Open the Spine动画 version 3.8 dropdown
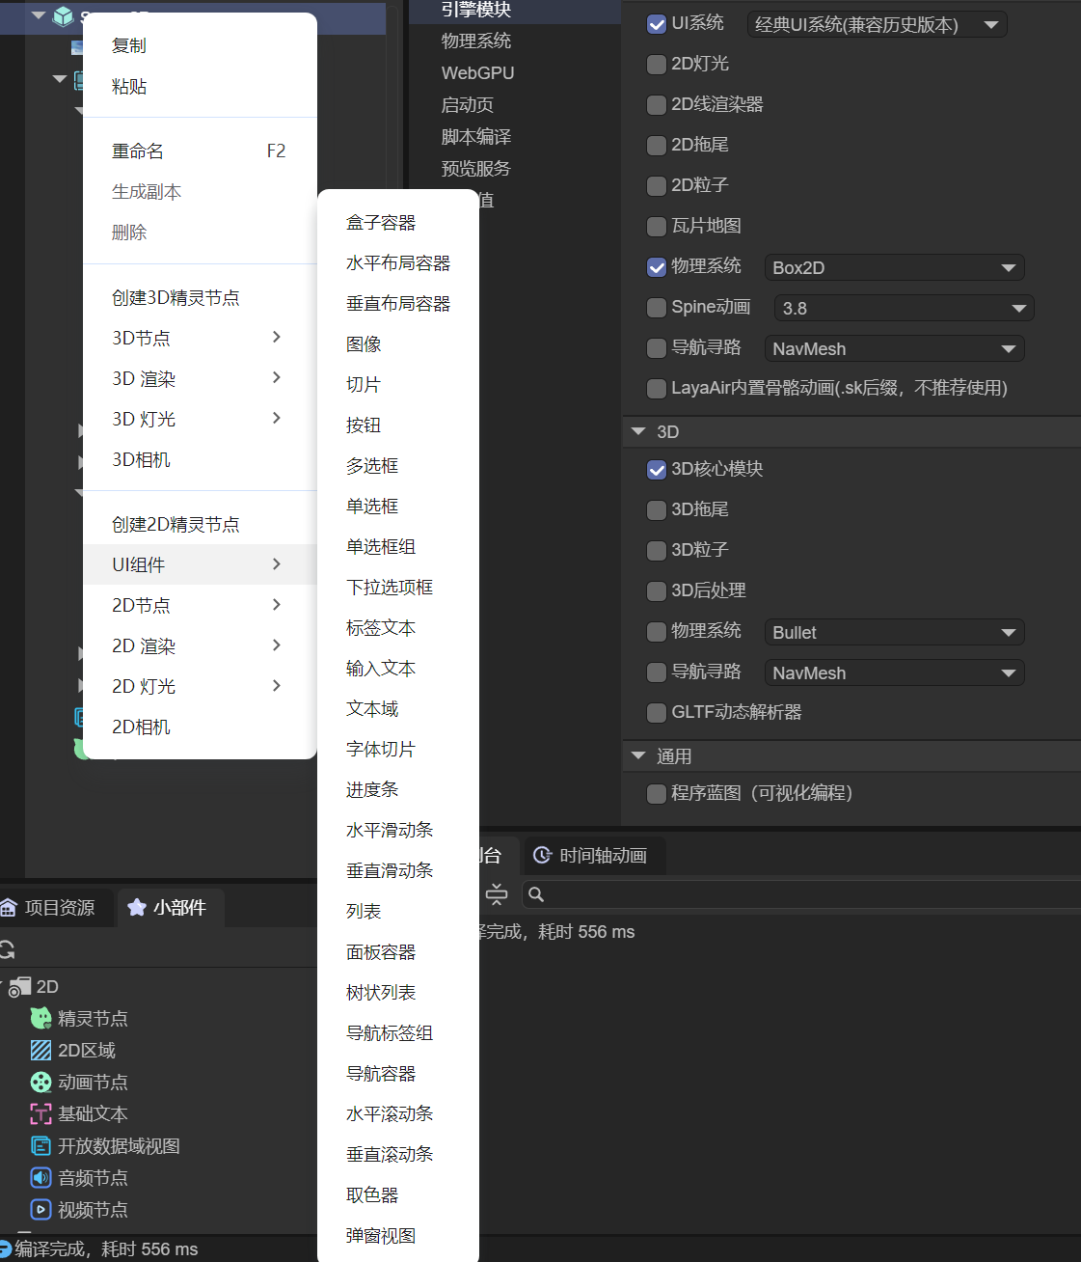Screen dimensions: 1081x1262 tap(903, 308)
